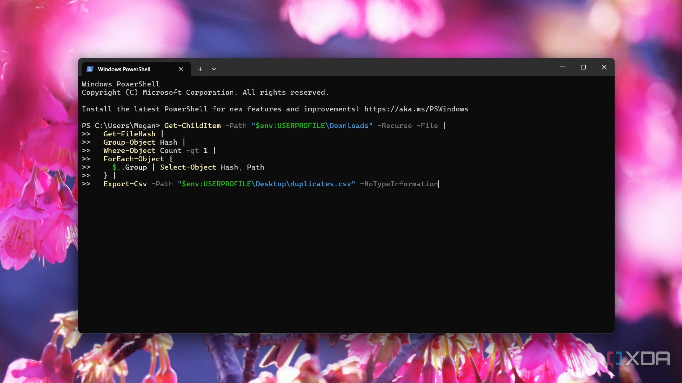Click the Desktop\duplicates.csv path string
Viewport: 682px width, 383px height.
(x=303, y=184)
